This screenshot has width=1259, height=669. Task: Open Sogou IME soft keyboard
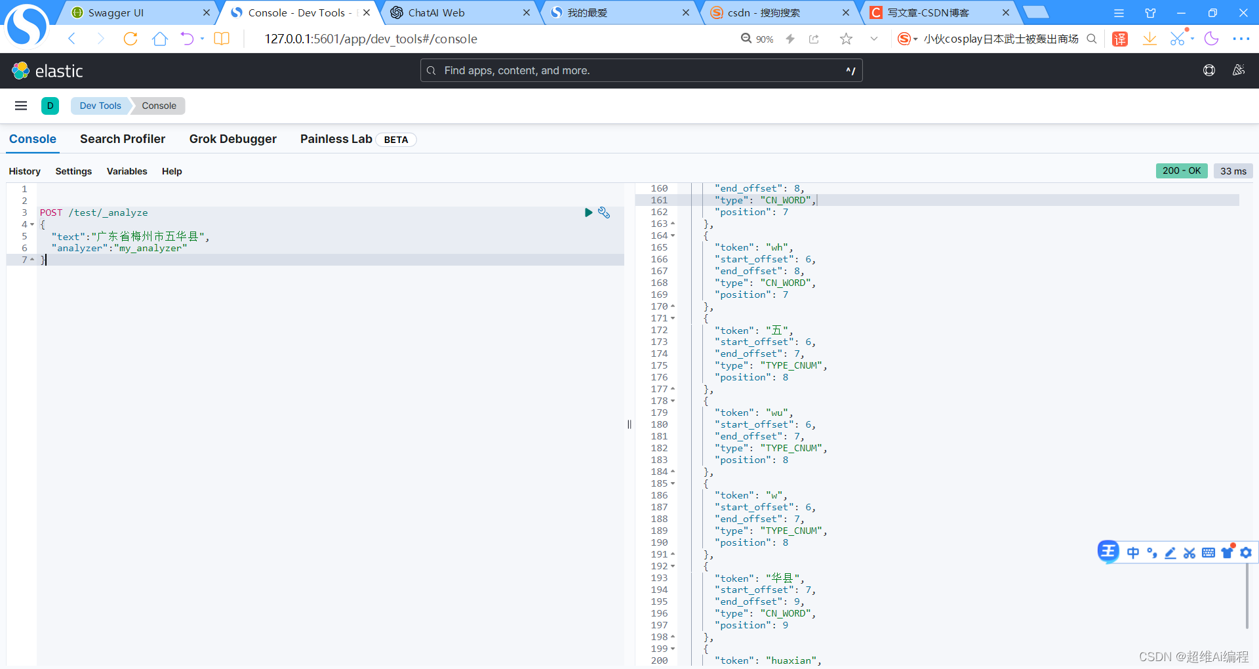tap(1209, 552)
